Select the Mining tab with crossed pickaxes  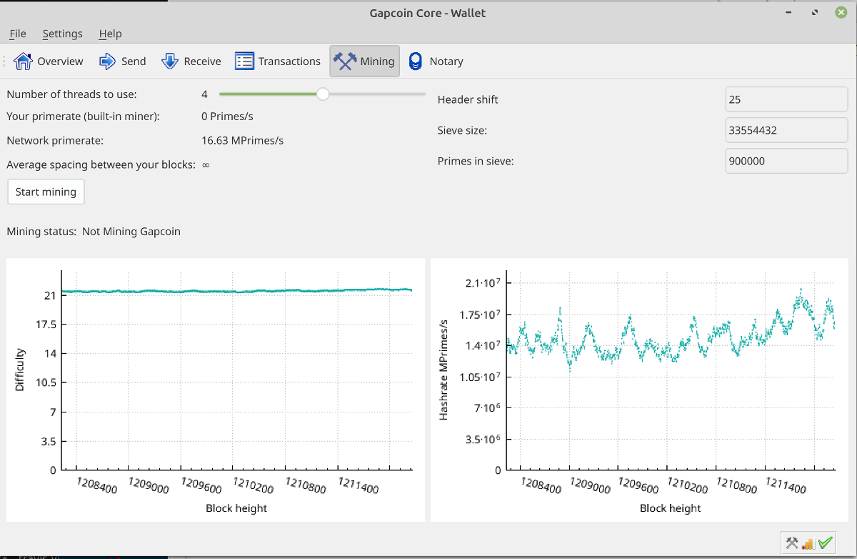click(x=364, y=61)
